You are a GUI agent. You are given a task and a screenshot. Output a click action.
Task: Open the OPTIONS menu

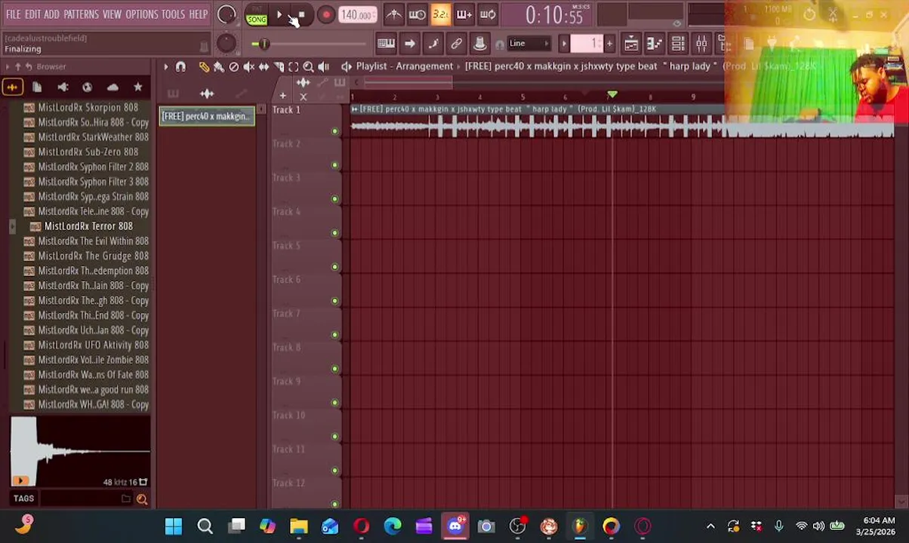click(142, 14)
